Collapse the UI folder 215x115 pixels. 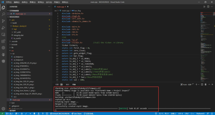(x=11, y=54)
